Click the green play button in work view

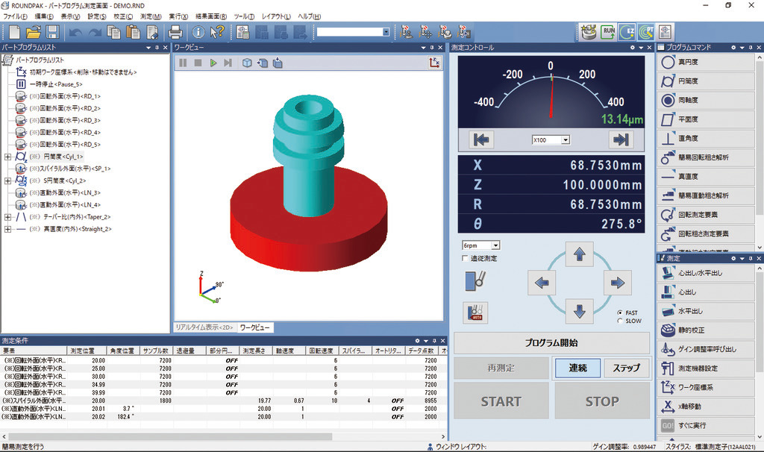click(213, 63)
